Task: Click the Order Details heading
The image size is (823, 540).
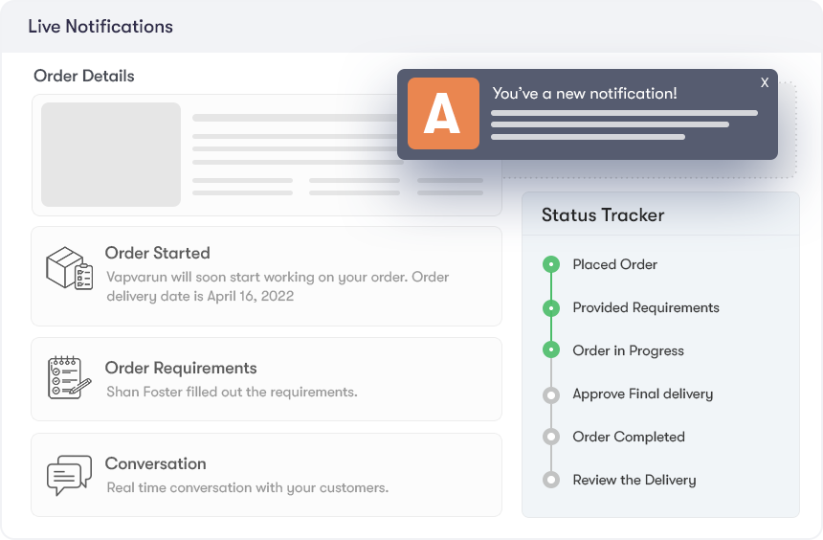Action: point(84,77)
